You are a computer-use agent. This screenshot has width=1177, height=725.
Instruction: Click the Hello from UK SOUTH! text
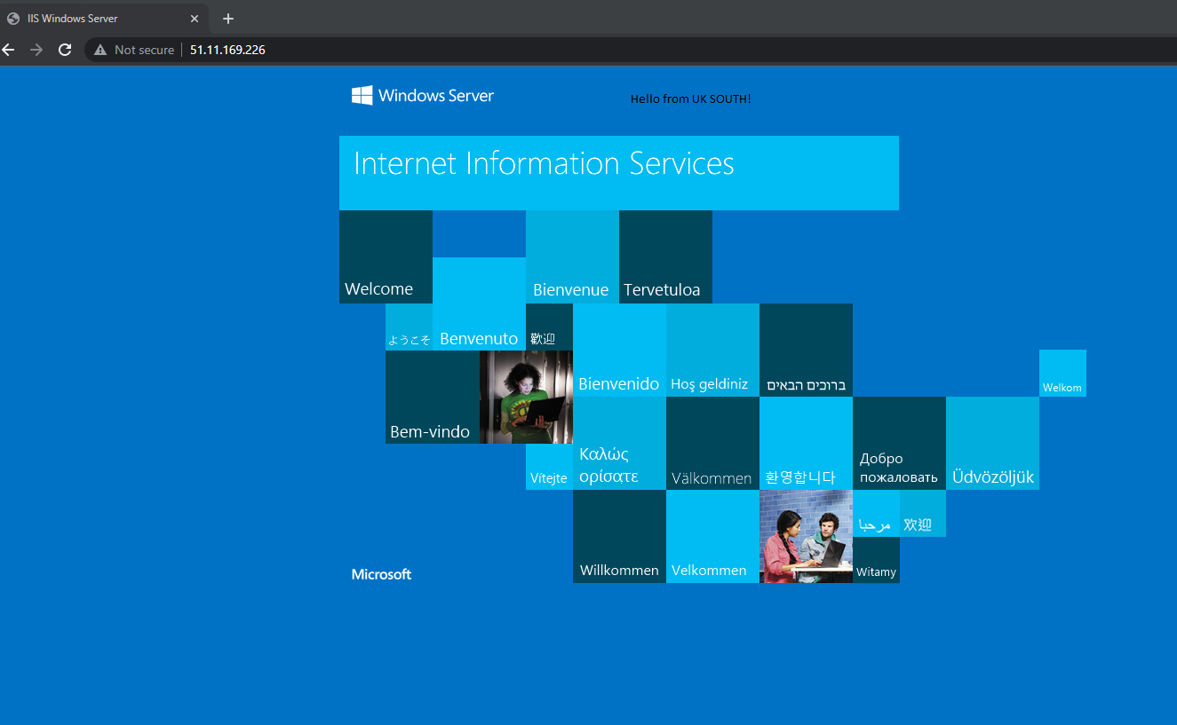coord(691,99)
